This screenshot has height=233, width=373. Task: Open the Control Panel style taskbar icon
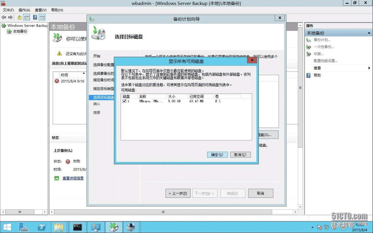[x=96, y=227]
